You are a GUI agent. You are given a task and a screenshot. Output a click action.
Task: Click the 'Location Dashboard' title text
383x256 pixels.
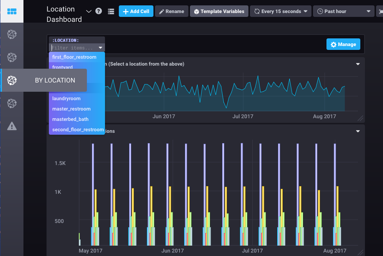(64, 14)
